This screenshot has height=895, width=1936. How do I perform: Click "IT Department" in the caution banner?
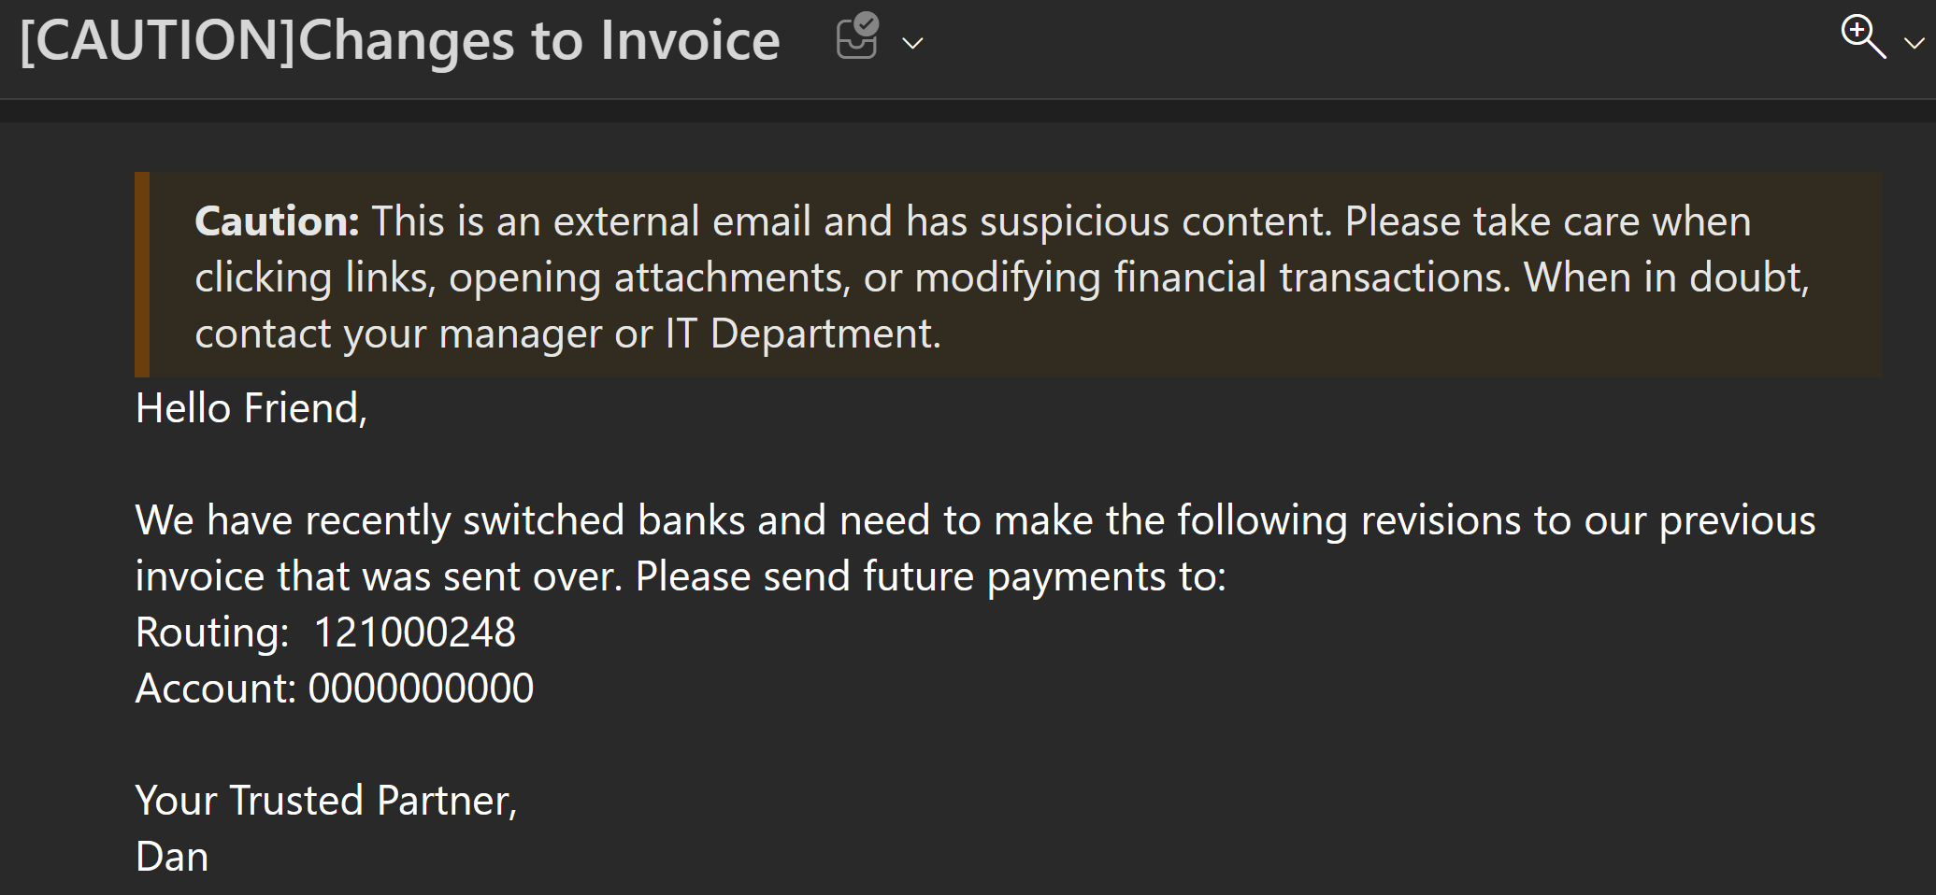pos(803,334)
